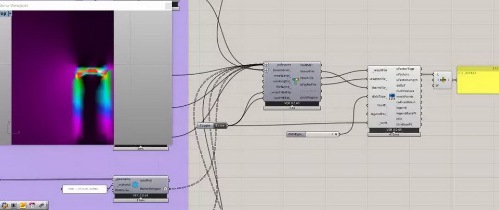
Task: Click the white material name text panel
Action: pos(83,189)
